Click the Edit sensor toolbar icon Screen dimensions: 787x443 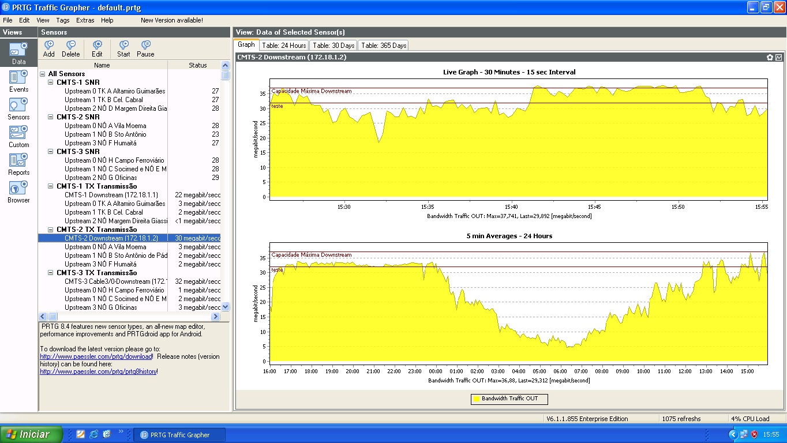pos(97,48)
